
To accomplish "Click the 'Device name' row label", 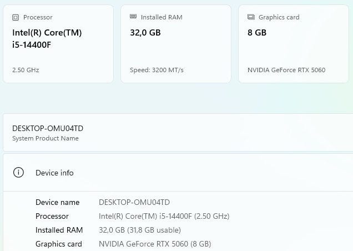I will coord(57,202).
